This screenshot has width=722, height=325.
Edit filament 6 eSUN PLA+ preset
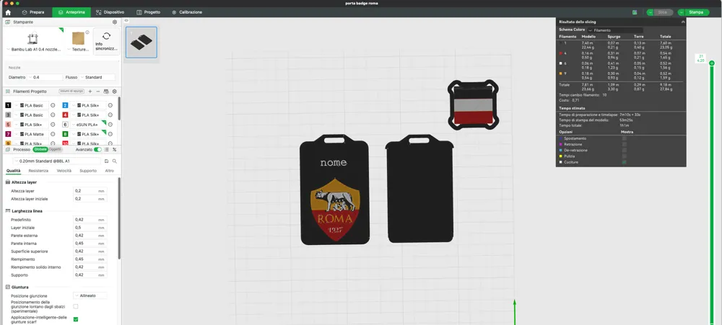pos(110,125)
